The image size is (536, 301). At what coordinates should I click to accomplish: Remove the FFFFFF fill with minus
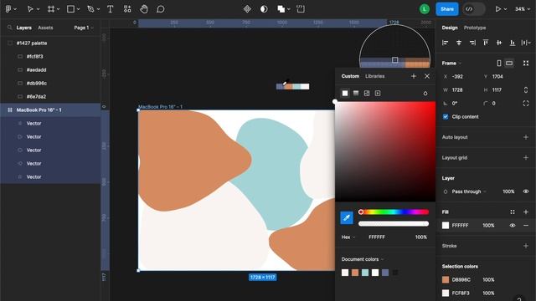point(526,225)
